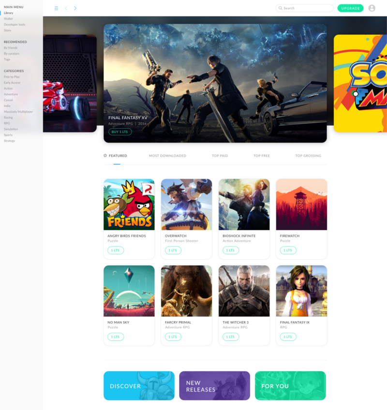Buy Bioshock Infinite for 1 LTS

[x=231, y=250]
